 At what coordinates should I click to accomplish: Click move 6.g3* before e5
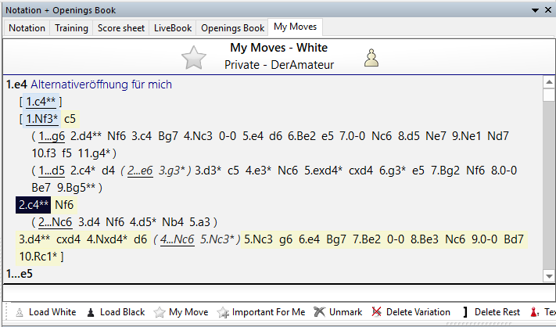click(393, 171)
